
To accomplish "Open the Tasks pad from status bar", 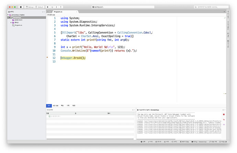I will pyautogui.click(x=150, y=142).
